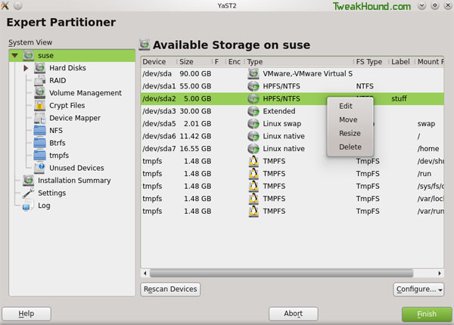Screen dimensions: 454x325
Task: Click the Log monitor icon
Action: coord(26,206)
